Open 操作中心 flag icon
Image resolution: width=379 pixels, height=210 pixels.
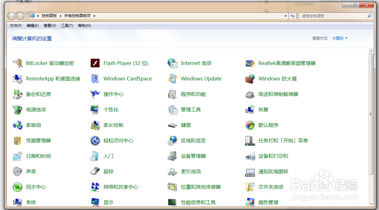tap(95, 94)
